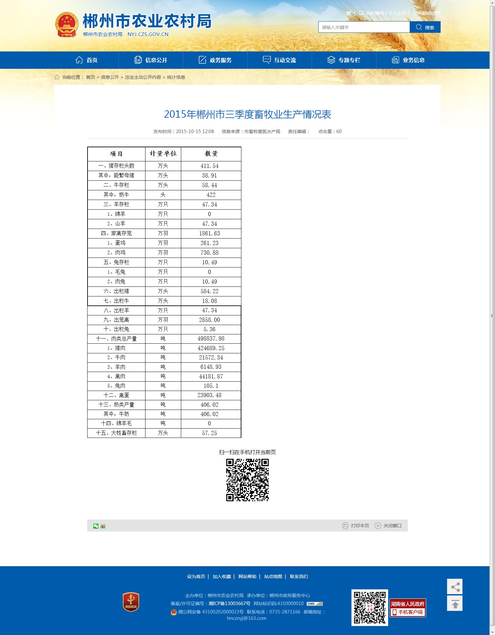The image size is (495, 635).
Task: Click 关闭窗口 link
Action: click(393, 526)
